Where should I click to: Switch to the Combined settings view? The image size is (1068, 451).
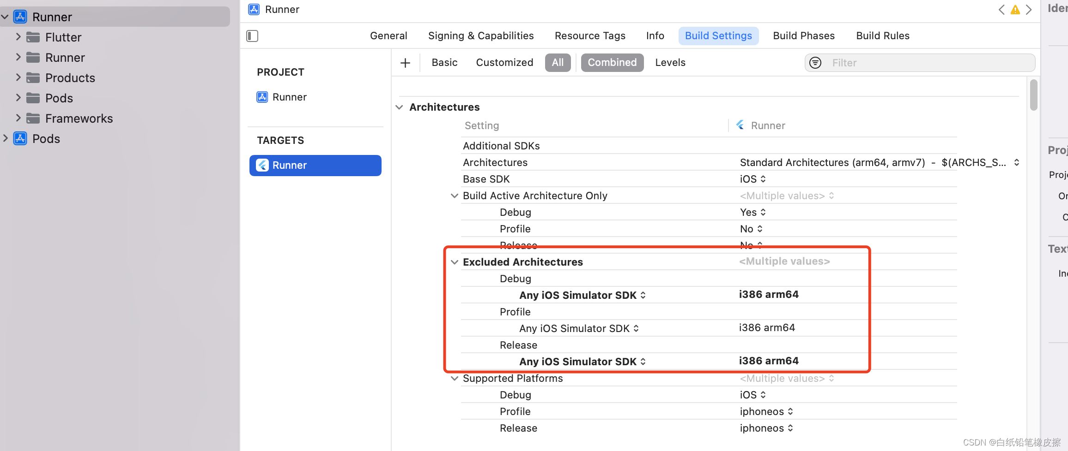coord(612,62)
